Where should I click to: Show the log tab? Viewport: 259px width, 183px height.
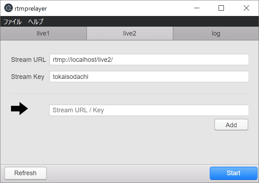point(216,33)
